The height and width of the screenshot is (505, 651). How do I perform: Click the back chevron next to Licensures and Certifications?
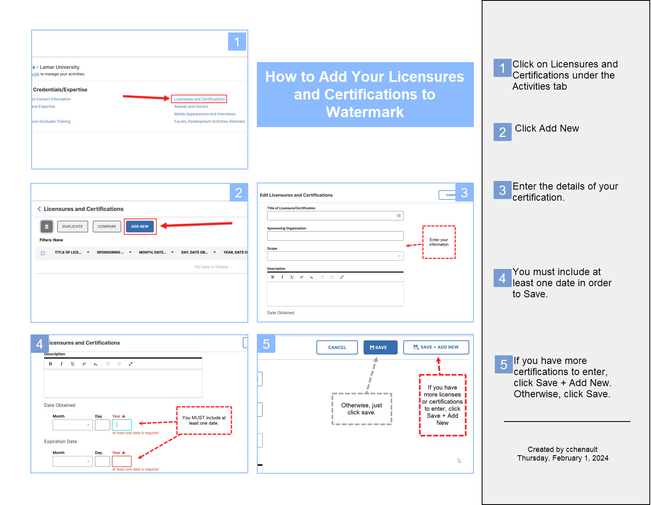click(x=39, y=209)
